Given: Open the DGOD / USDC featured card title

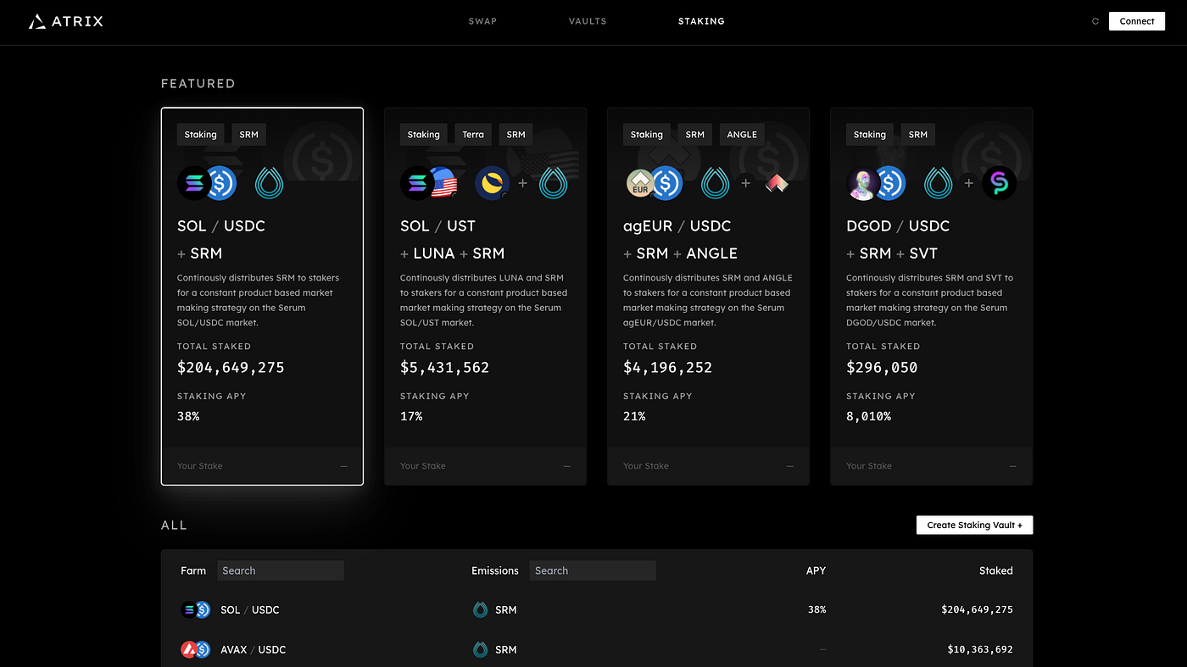Looking at the screenshot, I should pos(898,226).
